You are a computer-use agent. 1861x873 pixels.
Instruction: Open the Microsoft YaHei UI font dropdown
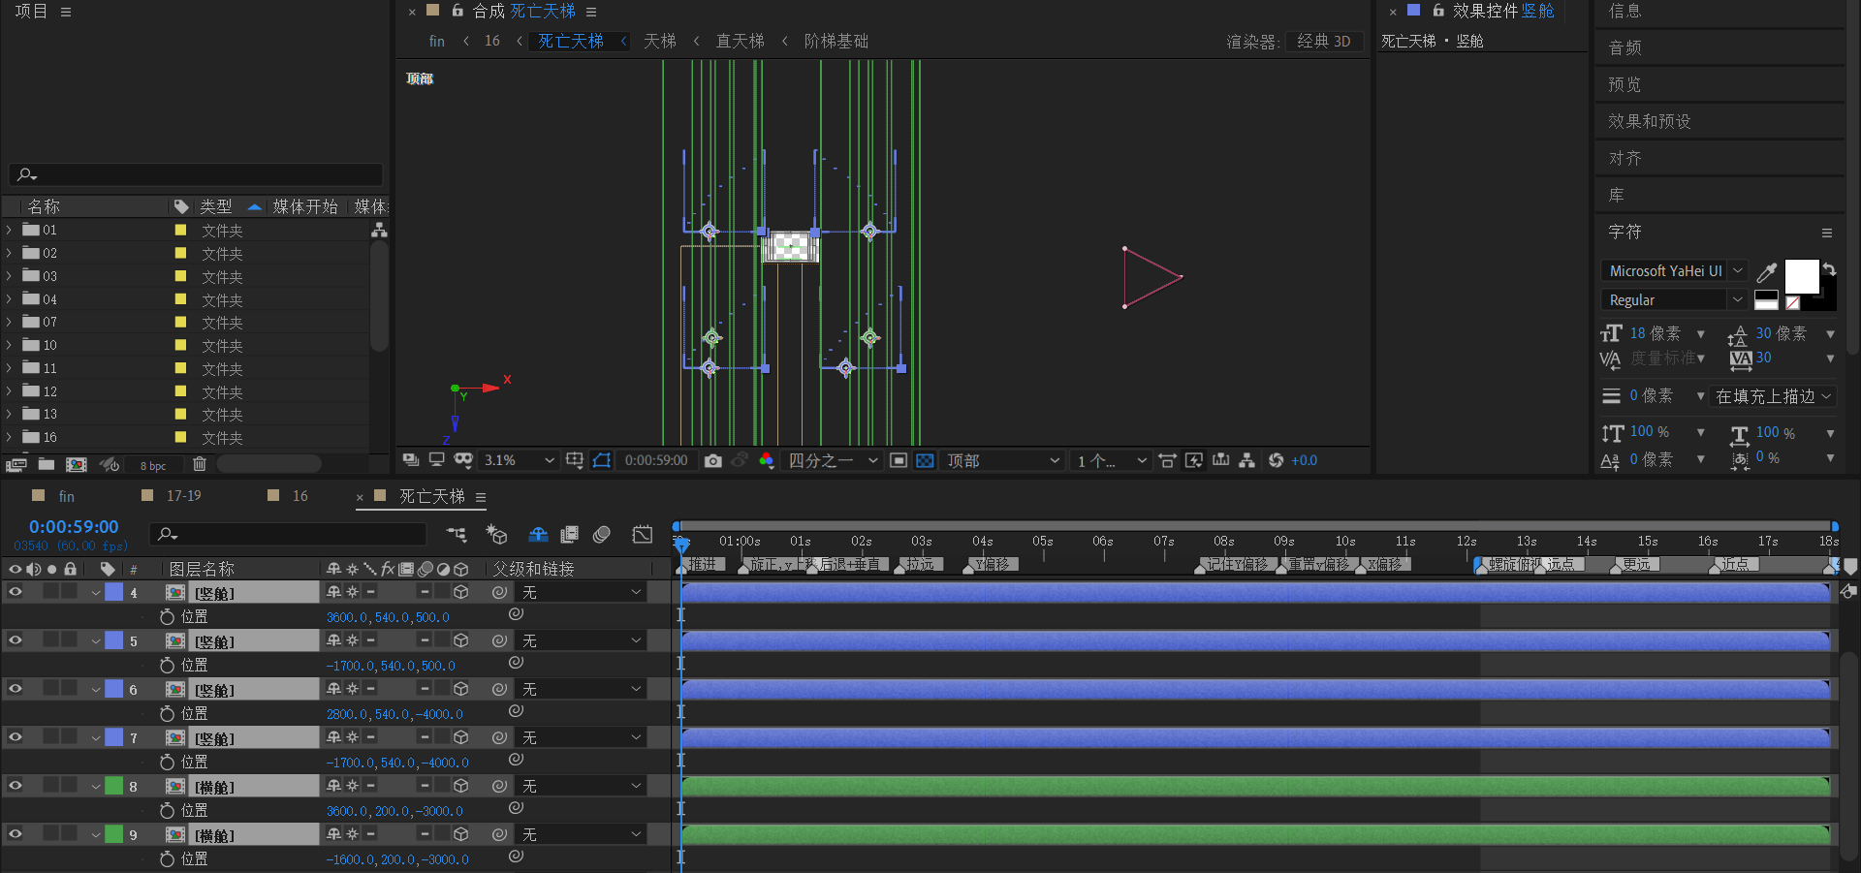(x=1674, y=271)
